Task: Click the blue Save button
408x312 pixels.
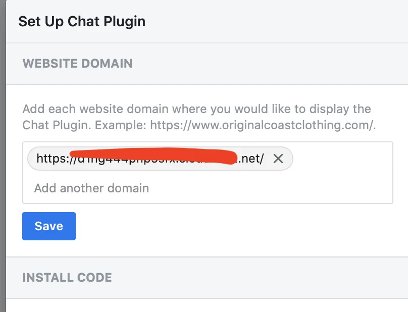Action: (x=49, y=226)
